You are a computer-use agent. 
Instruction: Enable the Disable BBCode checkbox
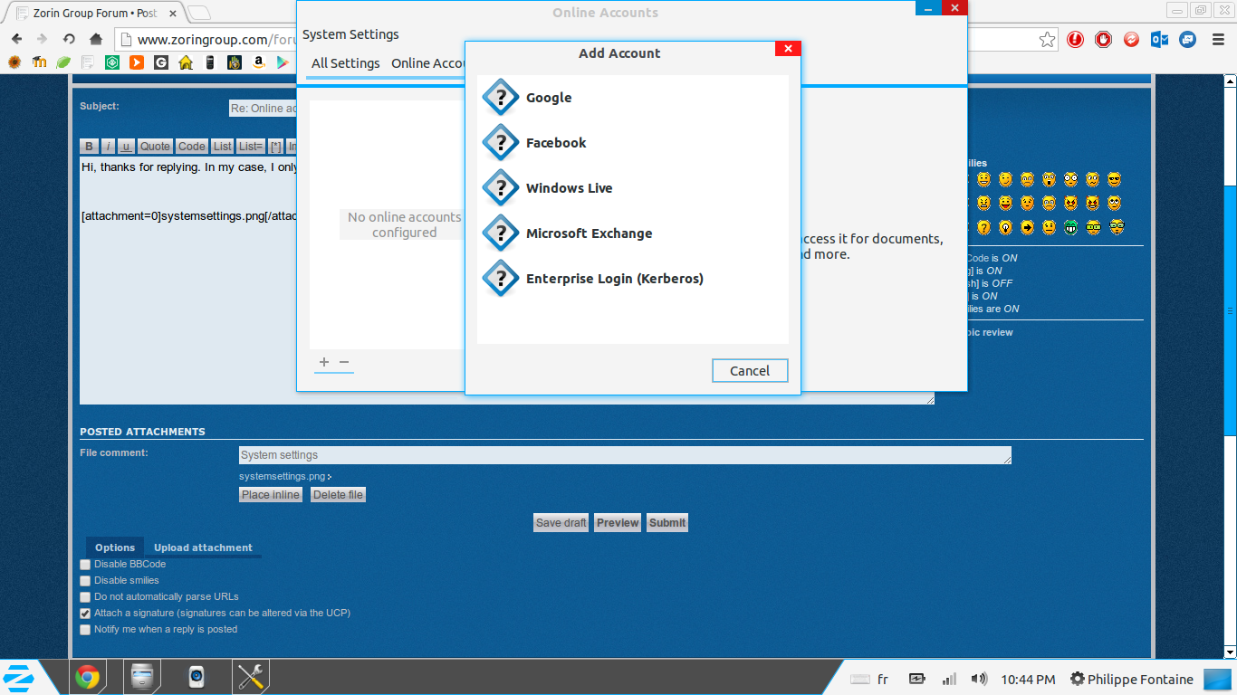[85, 565]
